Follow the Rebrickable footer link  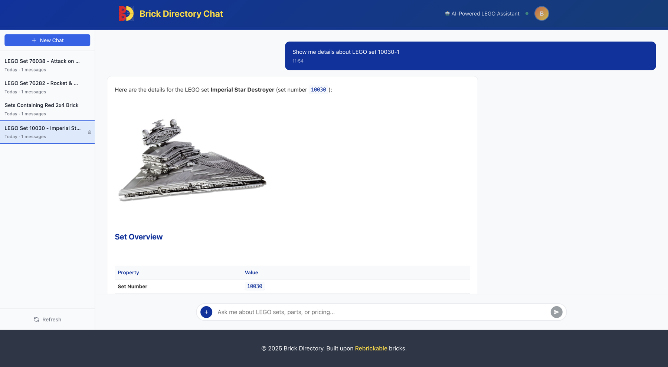pos(371,348)
